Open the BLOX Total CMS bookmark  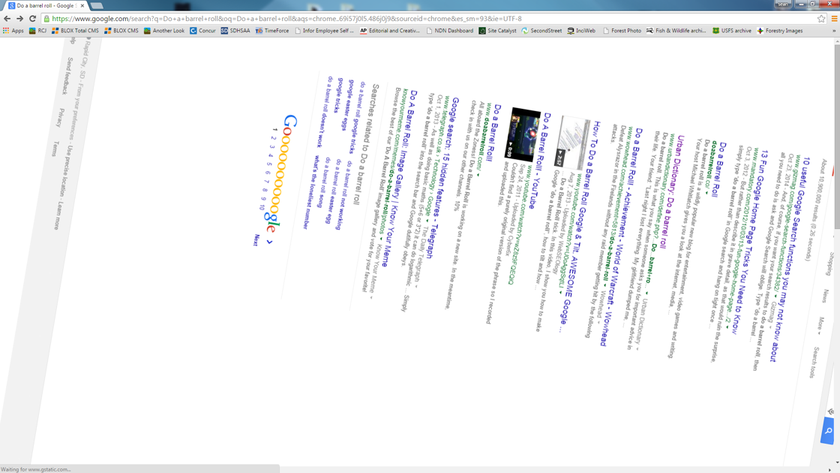click(75, 31)
